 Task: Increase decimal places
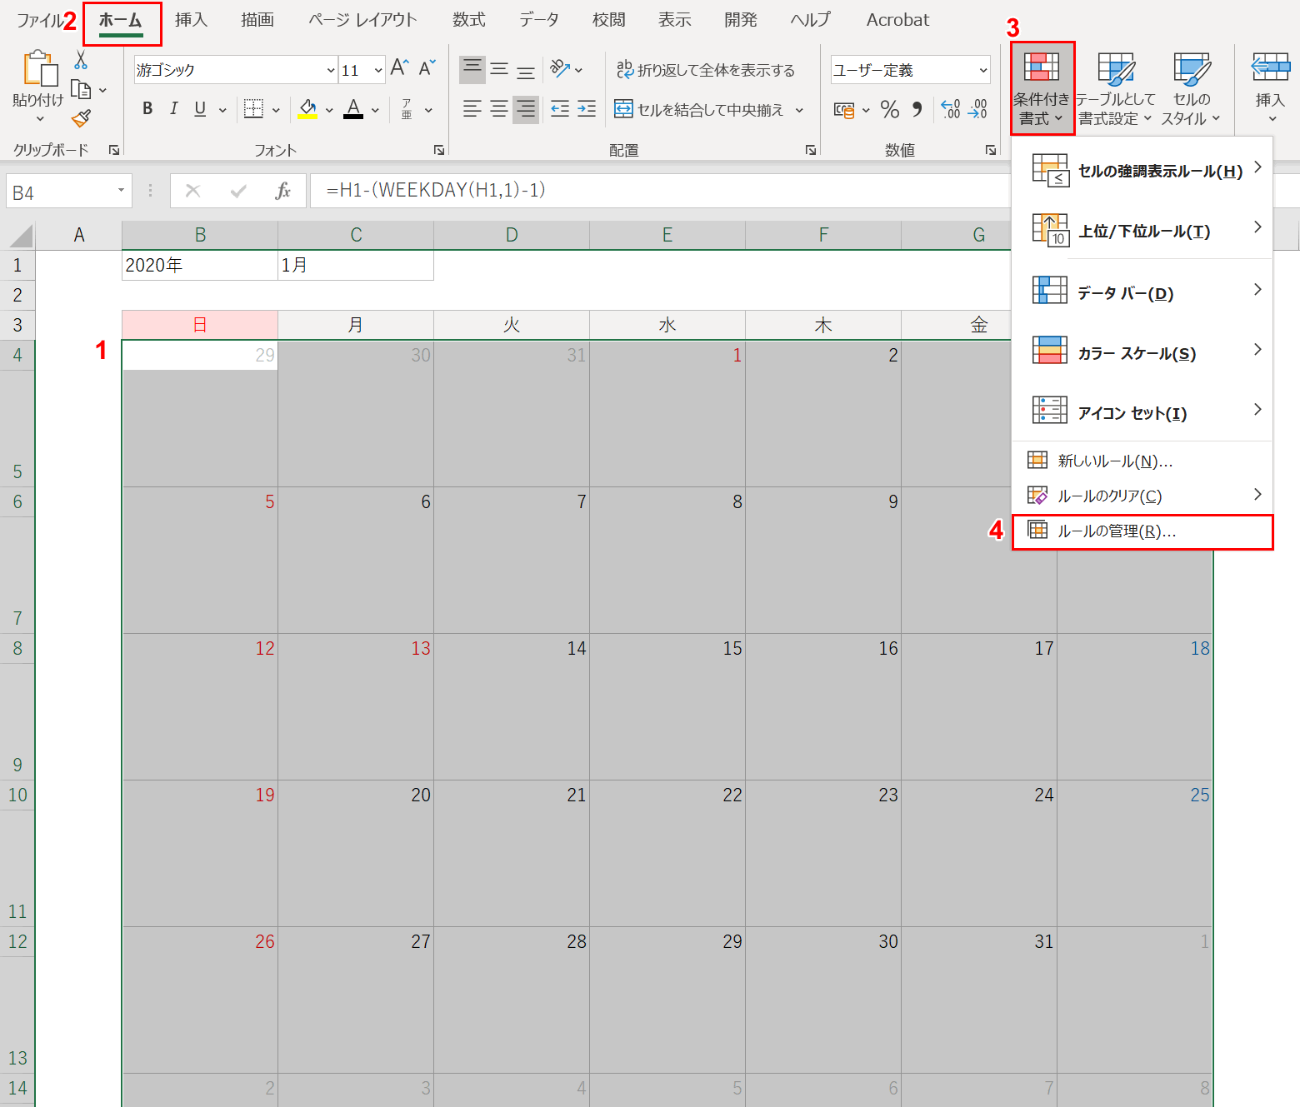(x=951, y=109)
